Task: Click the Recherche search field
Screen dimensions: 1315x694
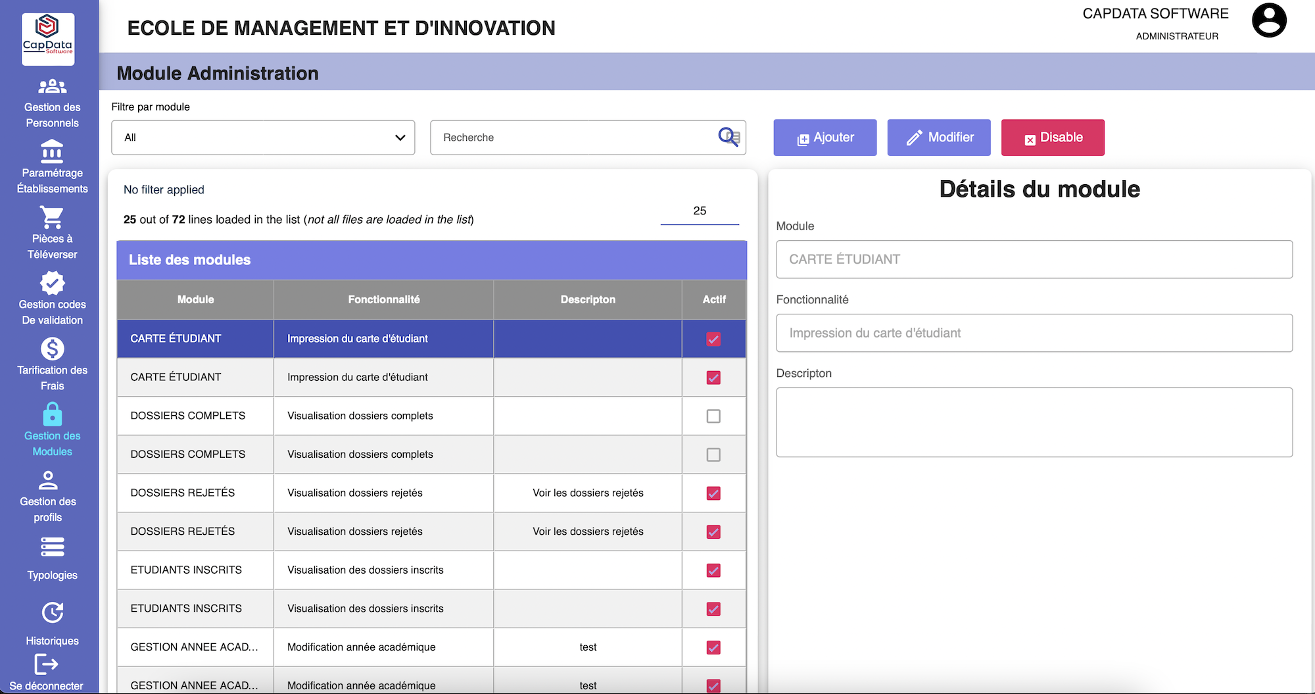Action: (588, 137)
